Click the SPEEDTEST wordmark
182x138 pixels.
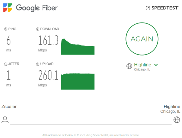[x=165, y=8]
